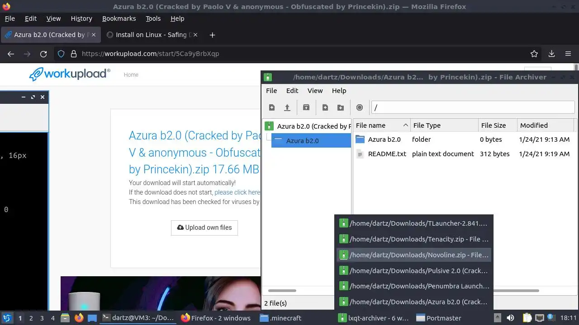Activate the dartz@VM3 terminal taskbar button

pyautogui.click(x=138, y=318)
